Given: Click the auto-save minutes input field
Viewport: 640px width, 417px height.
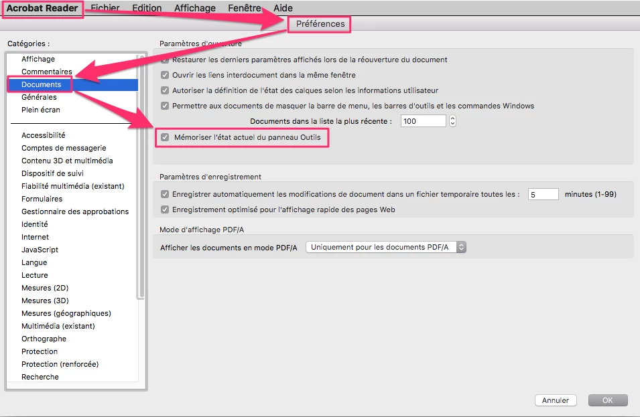Looking at the screenshot, I should click(543, 194).
